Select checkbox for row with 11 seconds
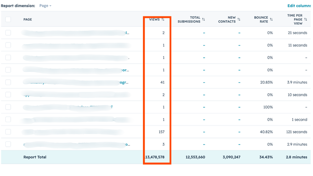 click(x=8, y=45)
